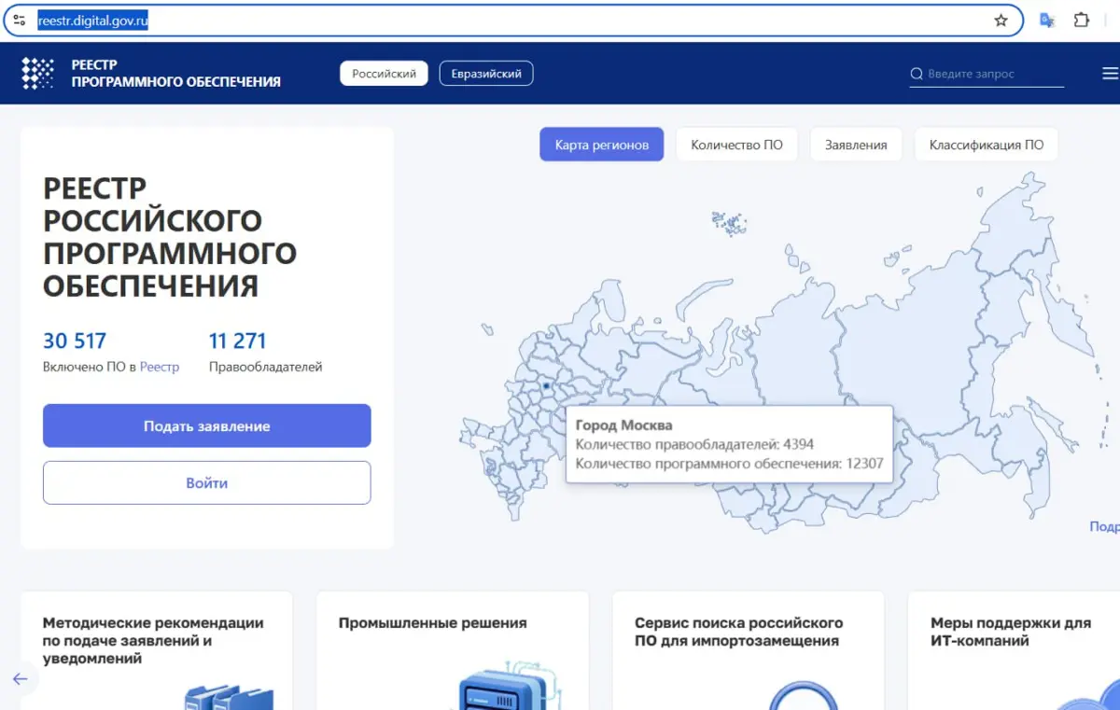Bookmark this page with the star icon
Image resolution: width=1120 pixels, height=710 pixels.
[x=1001, y=21]
